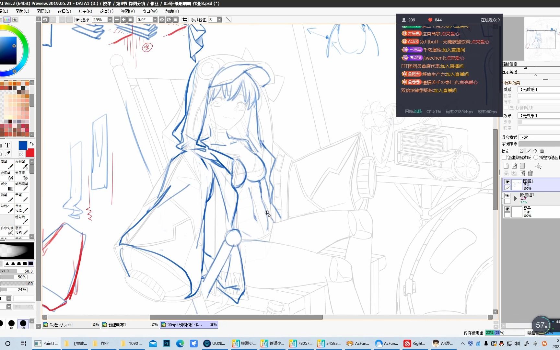Rotate canvas counterclockwise
Image resolution: width=560 pixels, height=350 pixels.
click(x=162, y=19)
